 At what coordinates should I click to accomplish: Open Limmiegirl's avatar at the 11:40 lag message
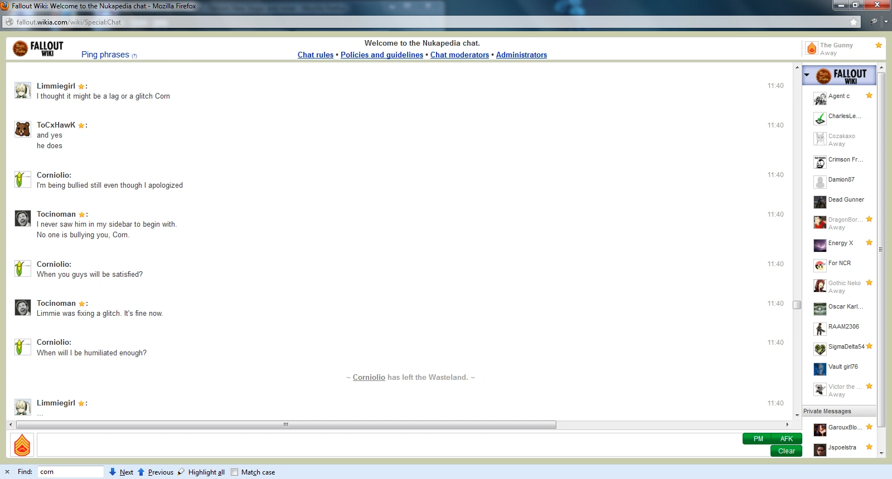point(23,90)
